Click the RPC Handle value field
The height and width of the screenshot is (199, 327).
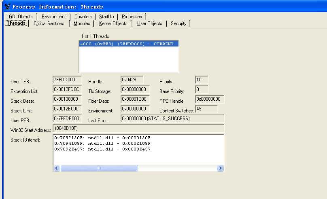[x=210, y=99]
